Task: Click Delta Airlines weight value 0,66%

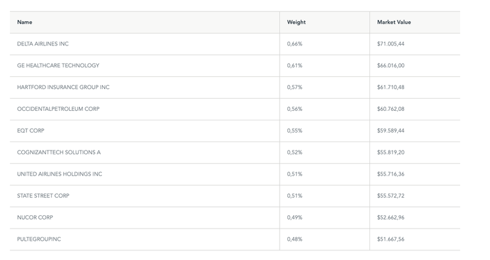Action: tap(295, 44)
